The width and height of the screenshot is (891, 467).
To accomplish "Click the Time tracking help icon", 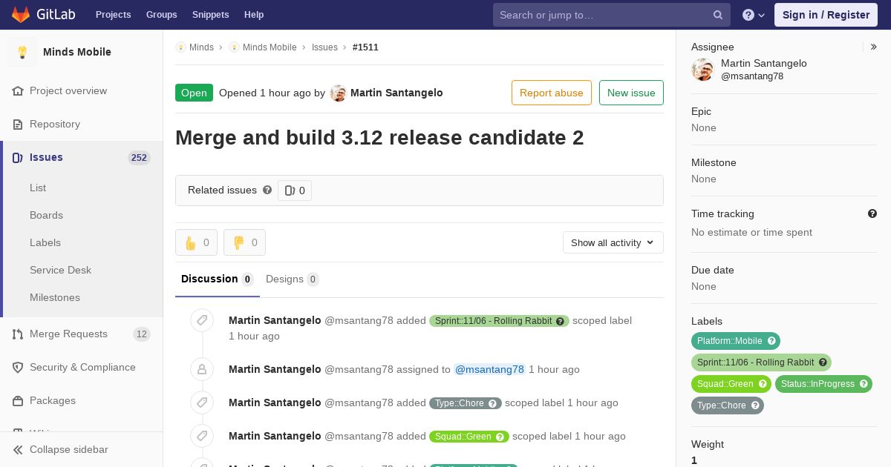I will click(872, 213).
